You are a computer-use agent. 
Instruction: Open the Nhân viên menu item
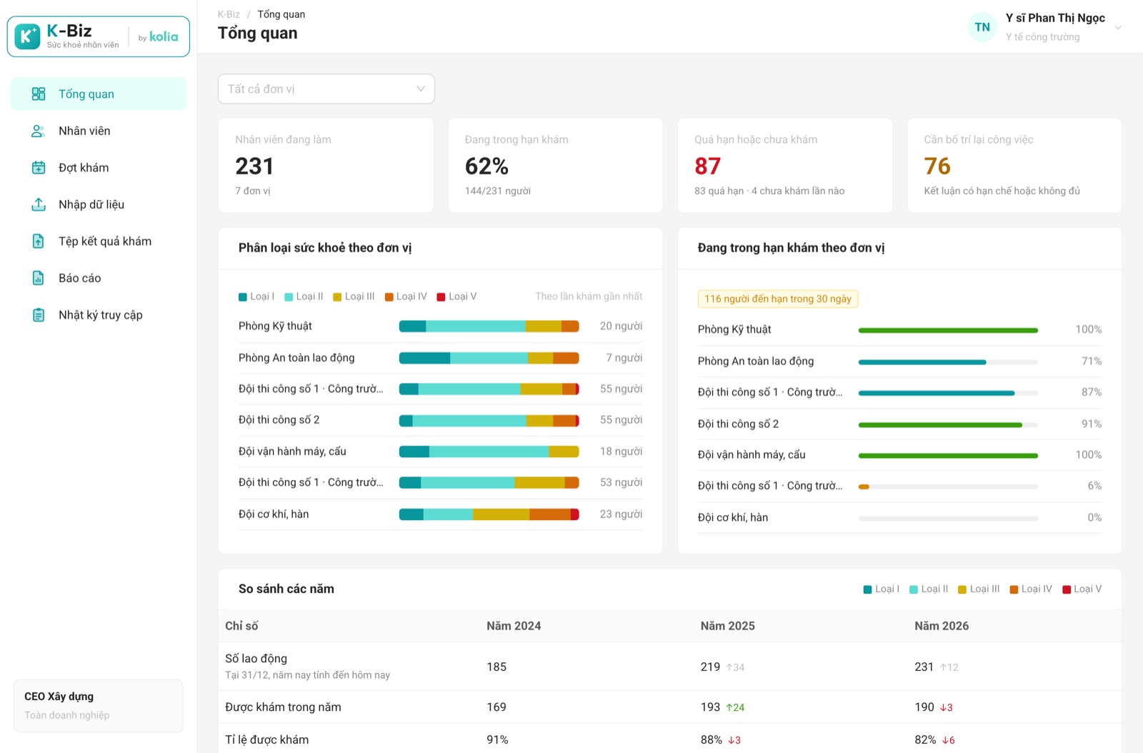tap(98, 131)
